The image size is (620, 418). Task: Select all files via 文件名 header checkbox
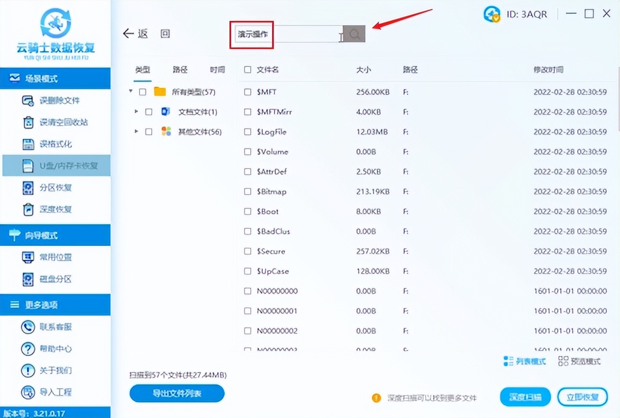pyautogui.click(x=247, y=69)
